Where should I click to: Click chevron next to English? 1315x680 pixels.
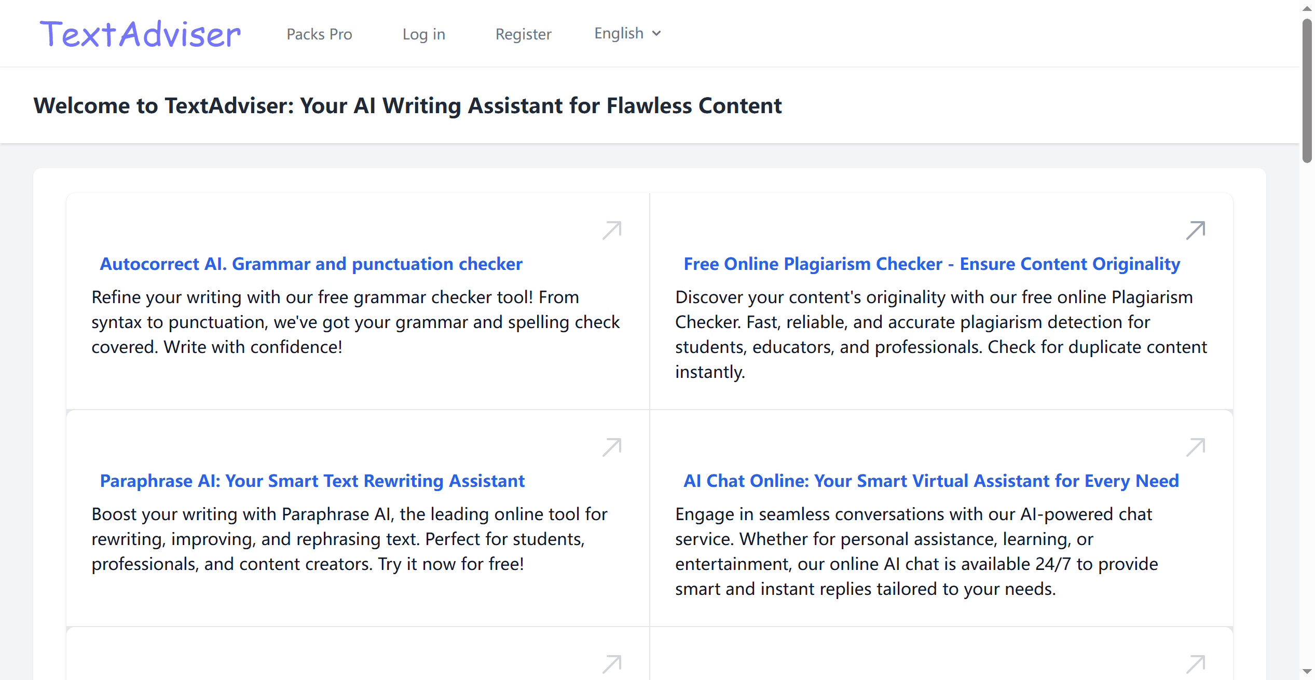click(656, 34)
